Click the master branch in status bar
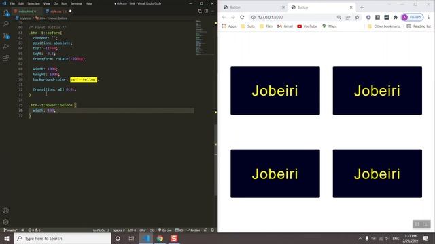This screenshot has width=435, height=244. pos(11,230)
